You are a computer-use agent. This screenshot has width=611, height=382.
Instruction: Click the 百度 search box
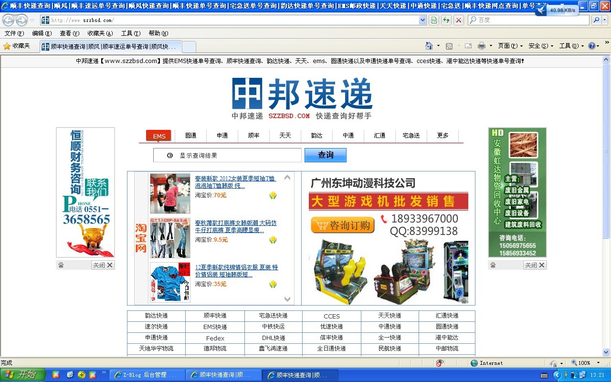[528, 20]
